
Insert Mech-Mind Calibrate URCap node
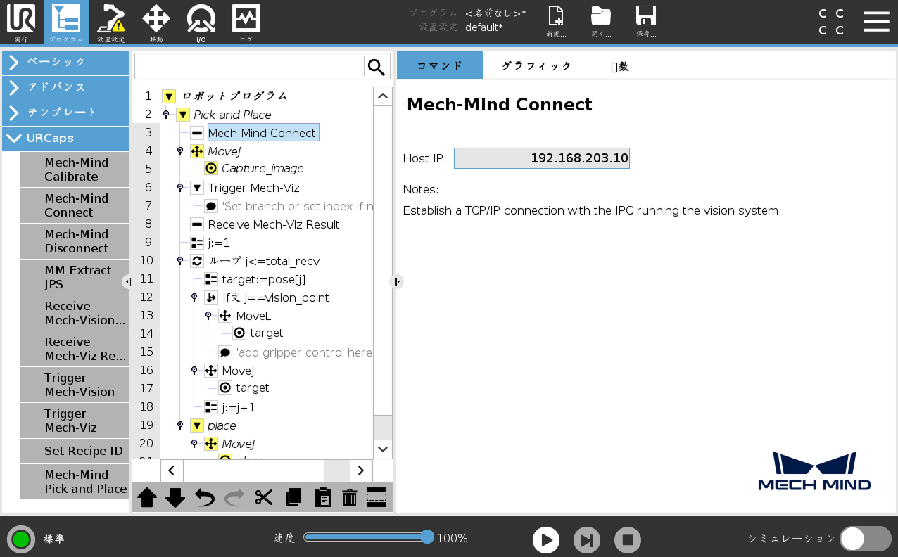pos(75,169)
